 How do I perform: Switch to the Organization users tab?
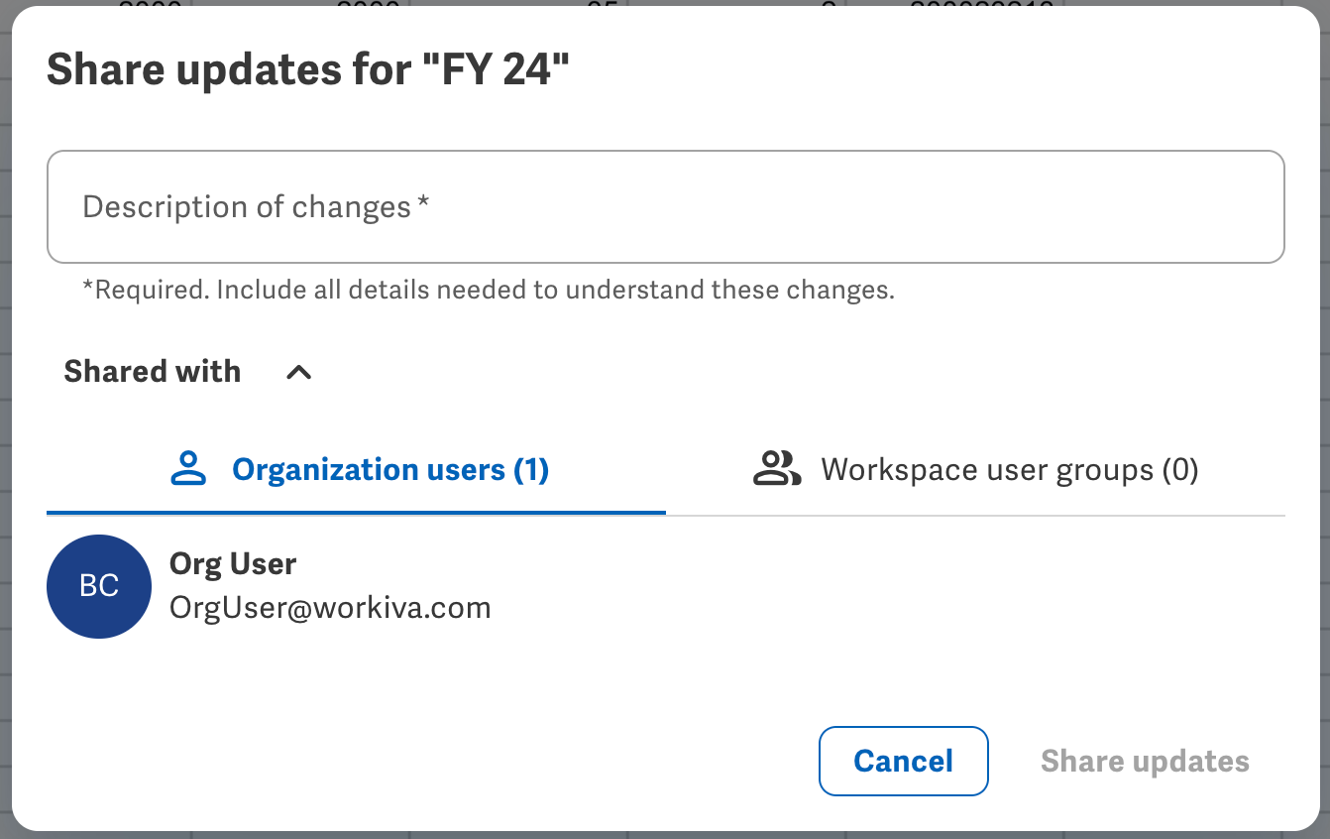click(x=389, y=469)
